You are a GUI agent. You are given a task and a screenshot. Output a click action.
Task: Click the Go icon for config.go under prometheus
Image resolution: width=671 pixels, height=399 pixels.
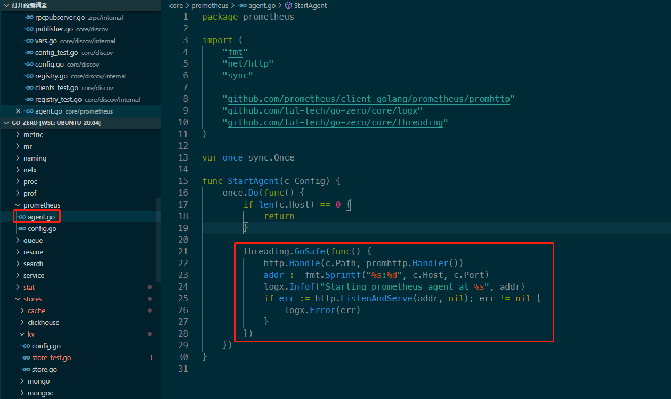(x=23, y=228)
